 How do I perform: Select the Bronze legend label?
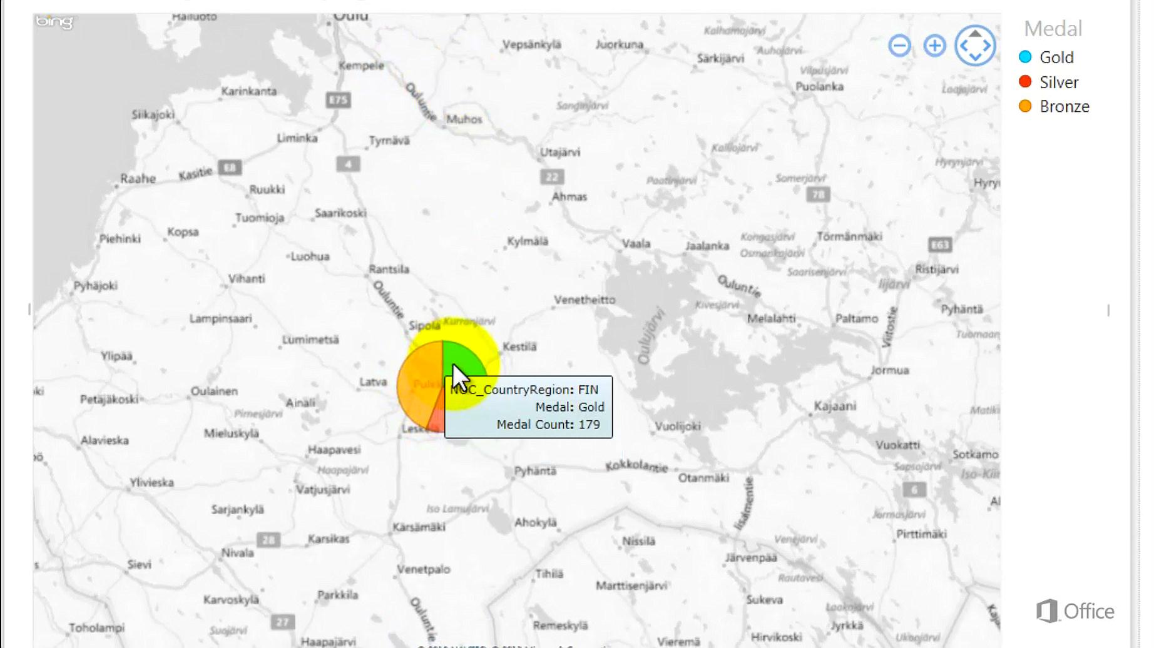tap(1065, 107)
